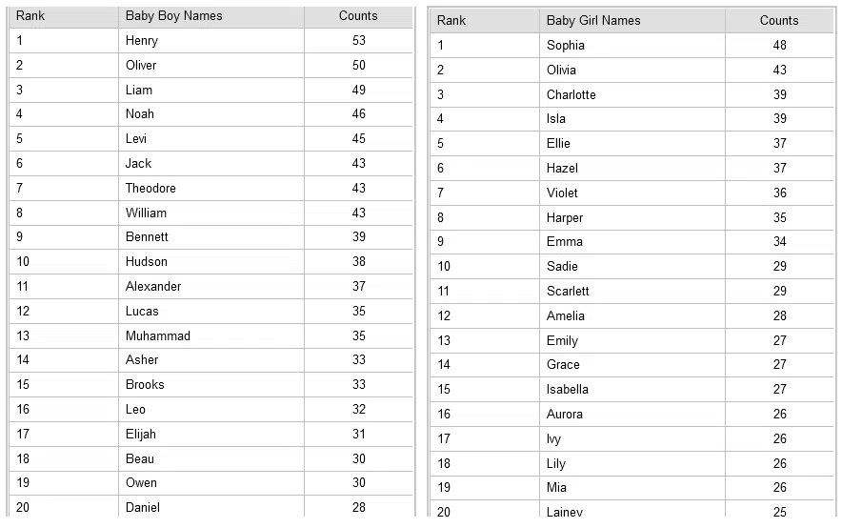
Task: Click the Oliver name cell
Action: point(211,66)
